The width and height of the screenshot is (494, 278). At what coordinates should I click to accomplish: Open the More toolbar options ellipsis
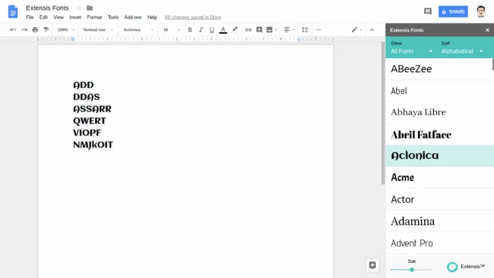click(318, 30)
